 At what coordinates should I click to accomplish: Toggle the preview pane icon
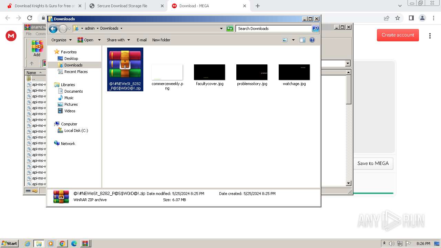click(x=302, y=40)
